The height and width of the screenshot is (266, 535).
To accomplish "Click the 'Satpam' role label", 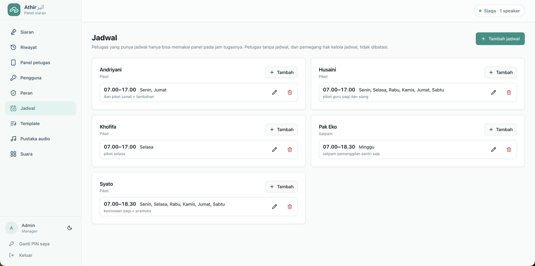I will [325, 134].
